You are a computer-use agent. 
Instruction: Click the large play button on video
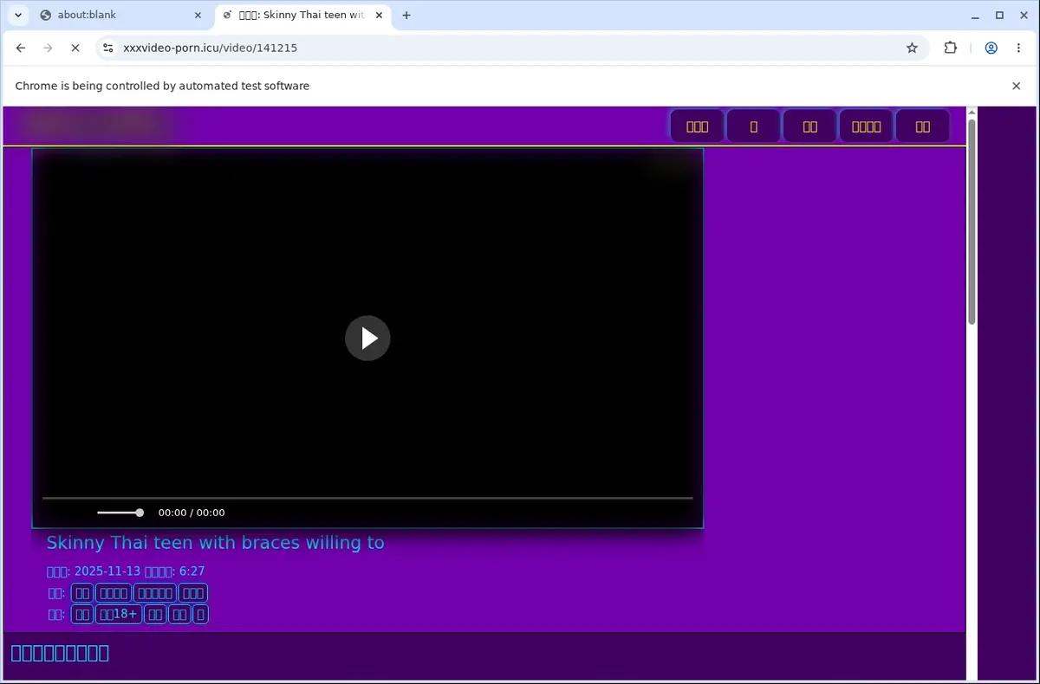click(367, 338)
